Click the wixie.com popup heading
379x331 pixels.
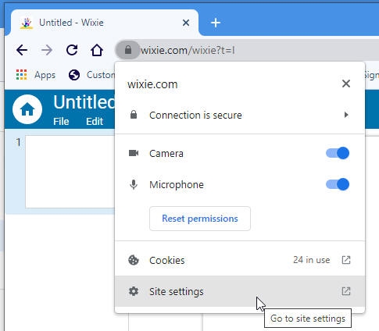click(152, 84)
